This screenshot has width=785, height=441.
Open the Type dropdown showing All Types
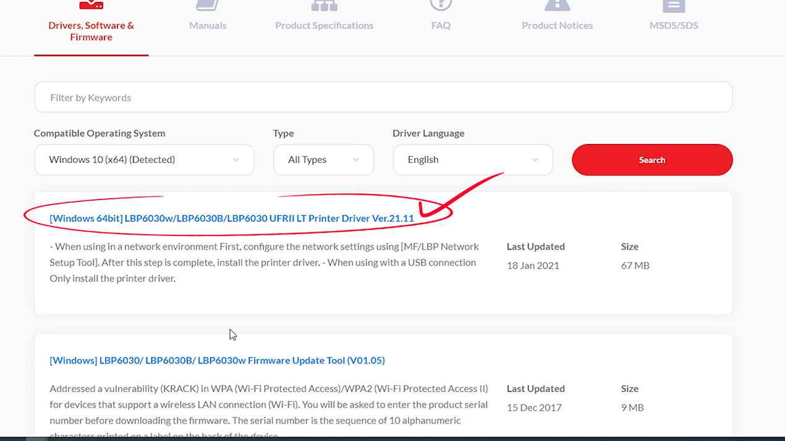click(323, 159)
